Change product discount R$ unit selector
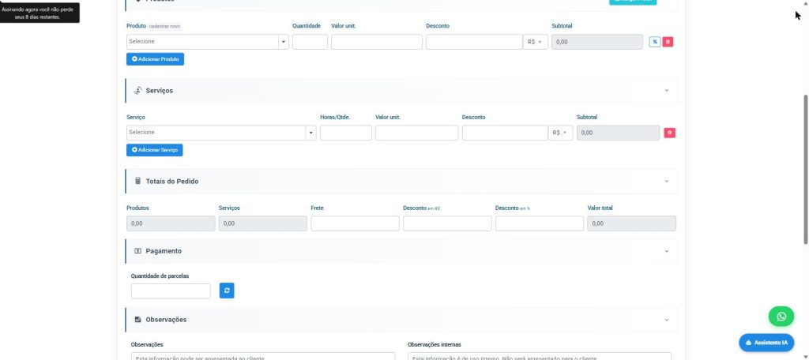809x360 pixels. coord(535,42)
